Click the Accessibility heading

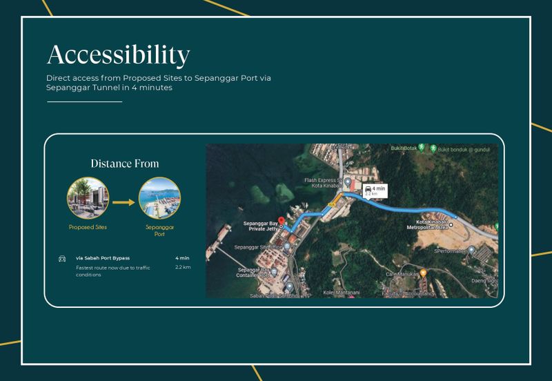pos(118,55)
